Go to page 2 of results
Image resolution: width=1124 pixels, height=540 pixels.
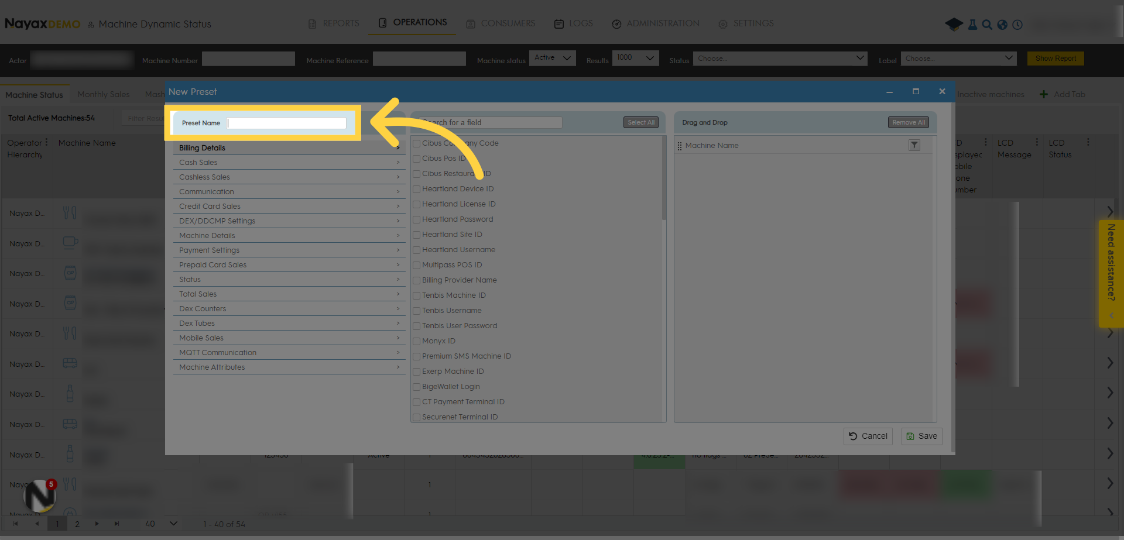77,524
